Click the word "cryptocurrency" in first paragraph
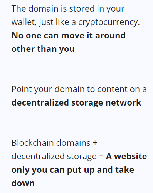153x193 pixels. [x=108, y=22]
